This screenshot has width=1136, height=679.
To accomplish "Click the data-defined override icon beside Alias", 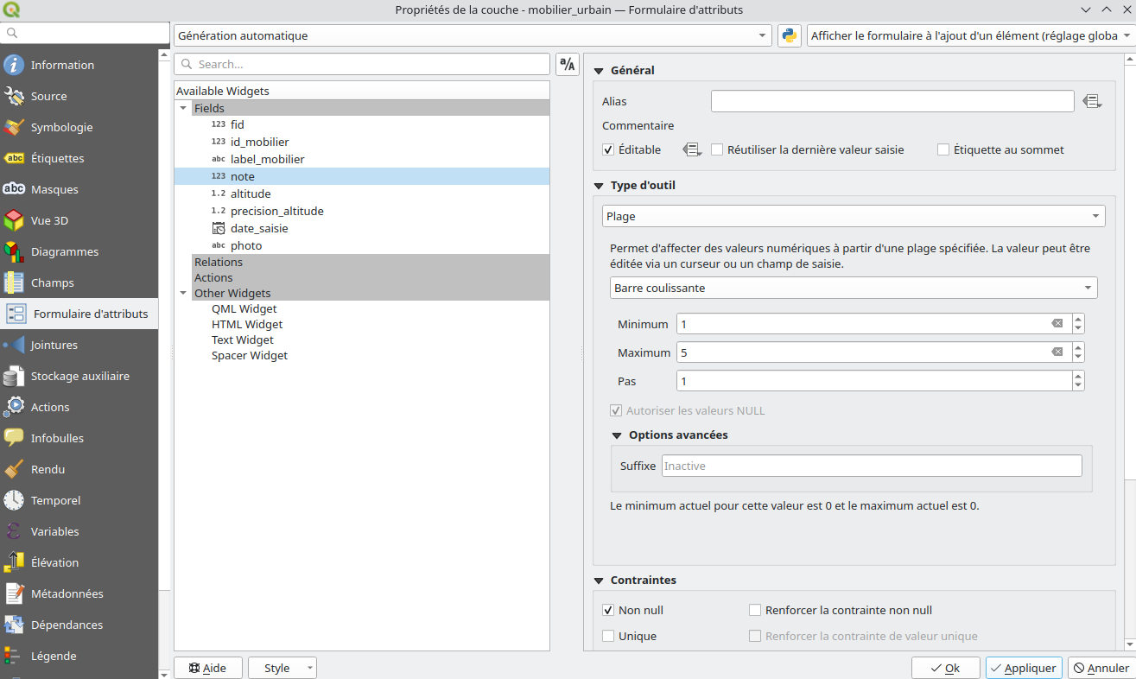I will coord(1092,101).
